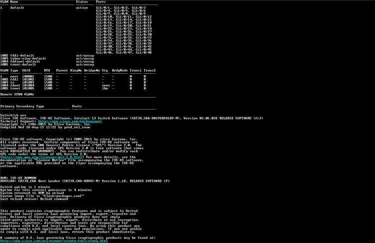Click the 'Switch>sh ver' command line
This screenshot has height=243, width=375.
tap(13, 116)
